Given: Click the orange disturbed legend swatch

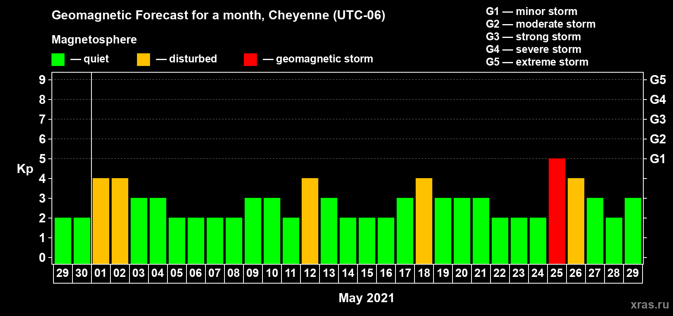Looking at the screenshot, I should [143, 60].
